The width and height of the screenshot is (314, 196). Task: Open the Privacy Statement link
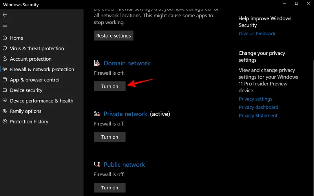258,115
